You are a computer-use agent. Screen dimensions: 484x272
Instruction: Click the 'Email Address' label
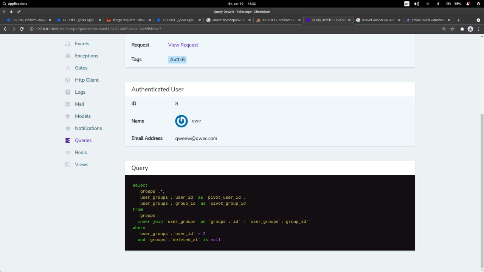(x=147, y=138)
